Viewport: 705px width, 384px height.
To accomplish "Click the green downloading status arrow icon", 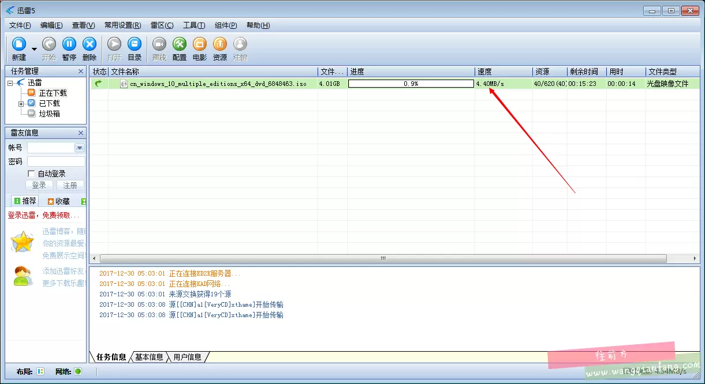I will pos(99,84).
